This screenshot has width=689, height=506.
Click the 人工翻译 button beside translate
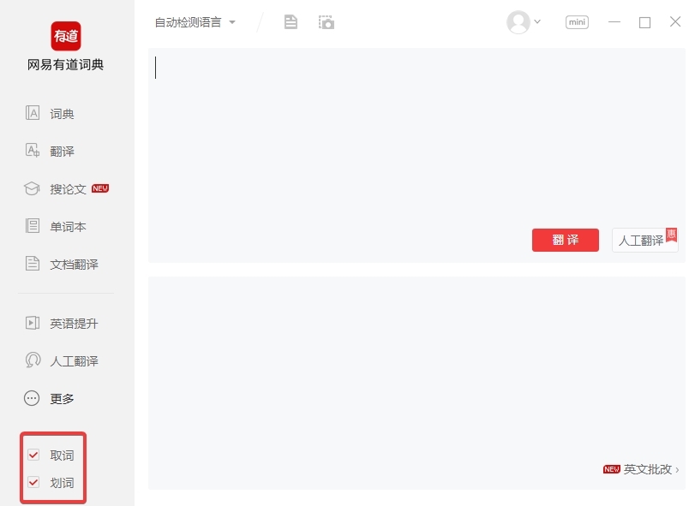[x=642, y=240]
